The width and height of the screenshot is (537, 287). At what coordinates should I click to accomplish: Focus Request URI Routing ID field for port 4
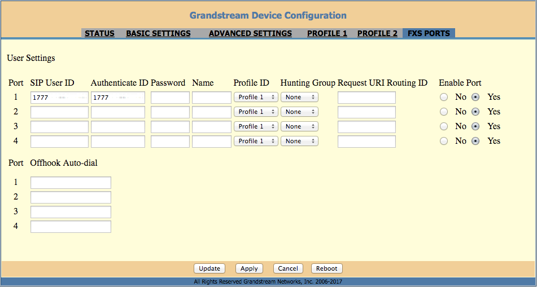coord(367,142)
